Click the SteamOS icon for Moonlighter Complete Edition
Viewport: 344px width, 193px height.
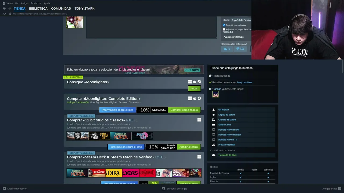199,98
